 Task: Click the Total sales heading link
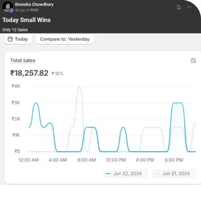pos(22,60)
